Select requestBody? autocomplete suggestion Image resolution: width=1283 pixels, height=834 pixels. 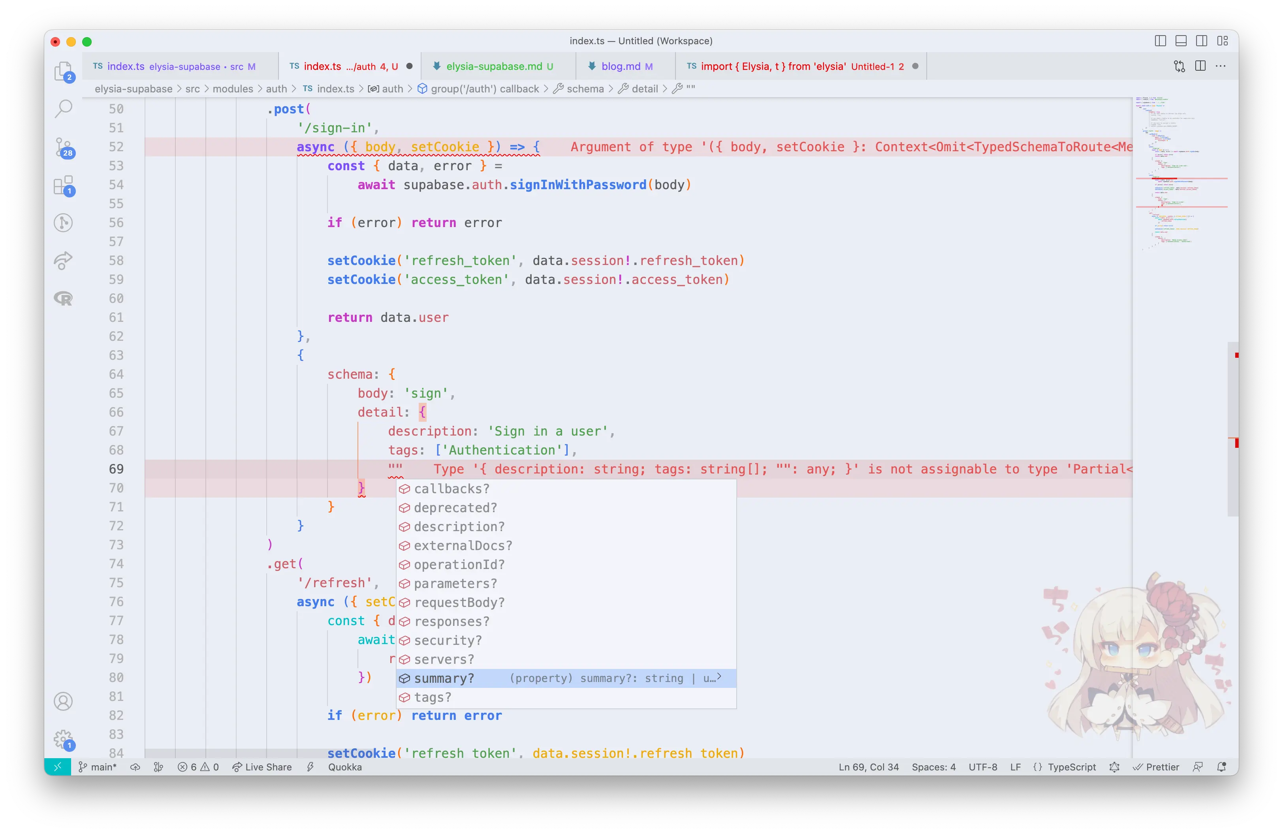pos(566,602)
